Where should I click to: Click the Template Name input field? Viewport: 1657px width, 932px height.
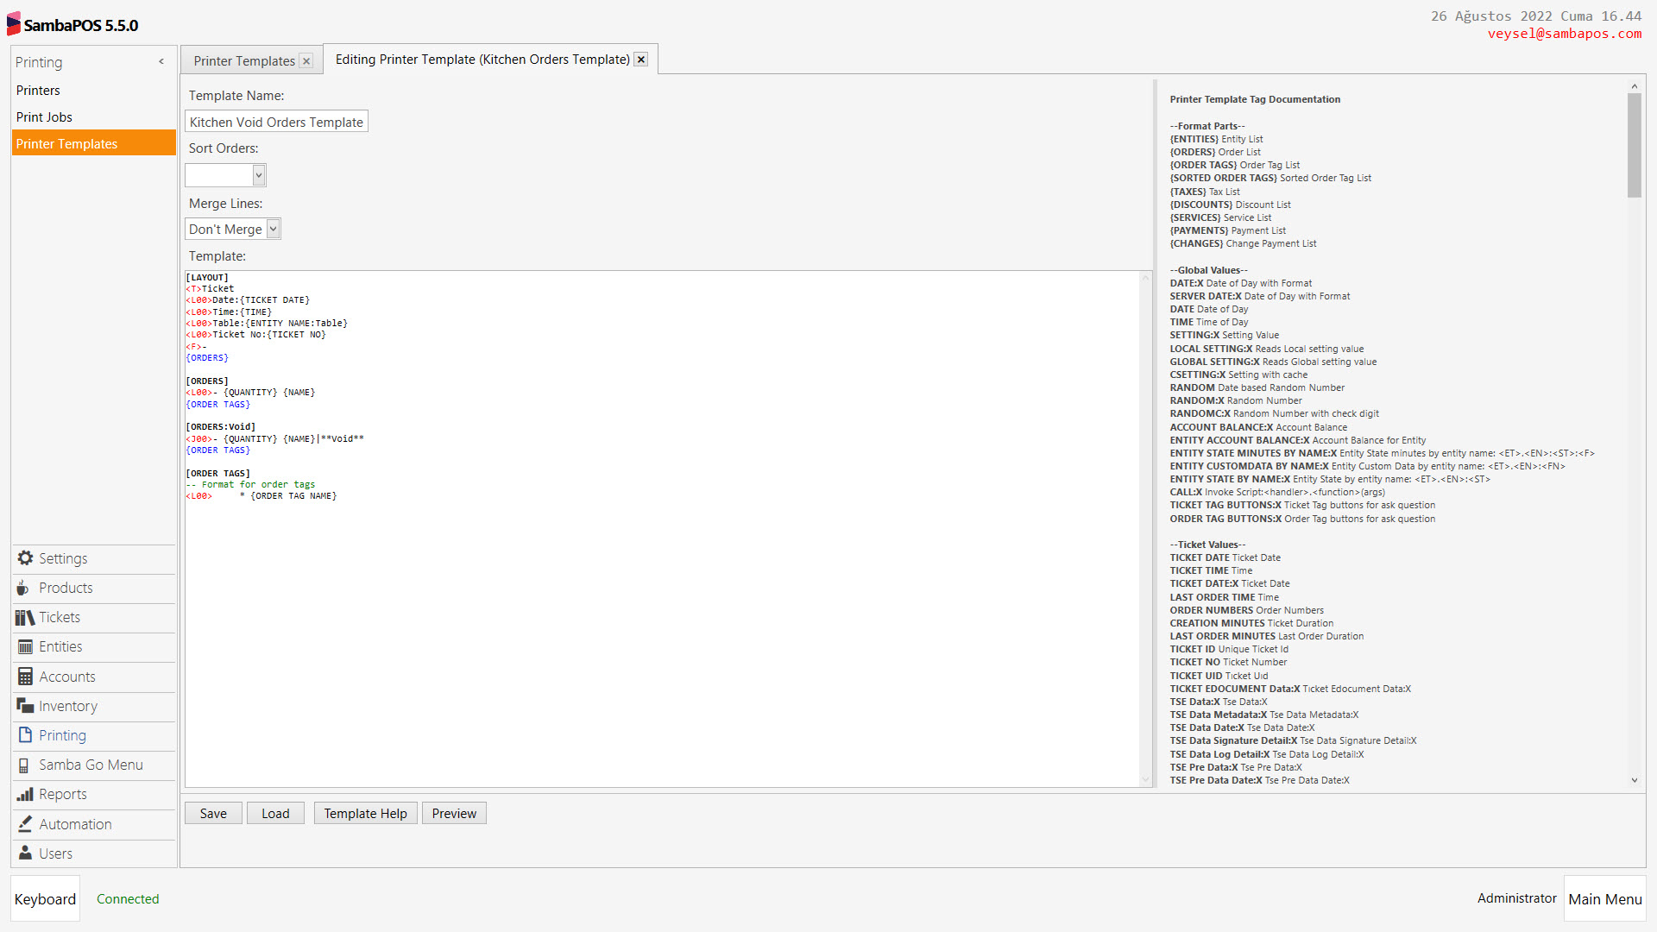[x=276, y=122]
